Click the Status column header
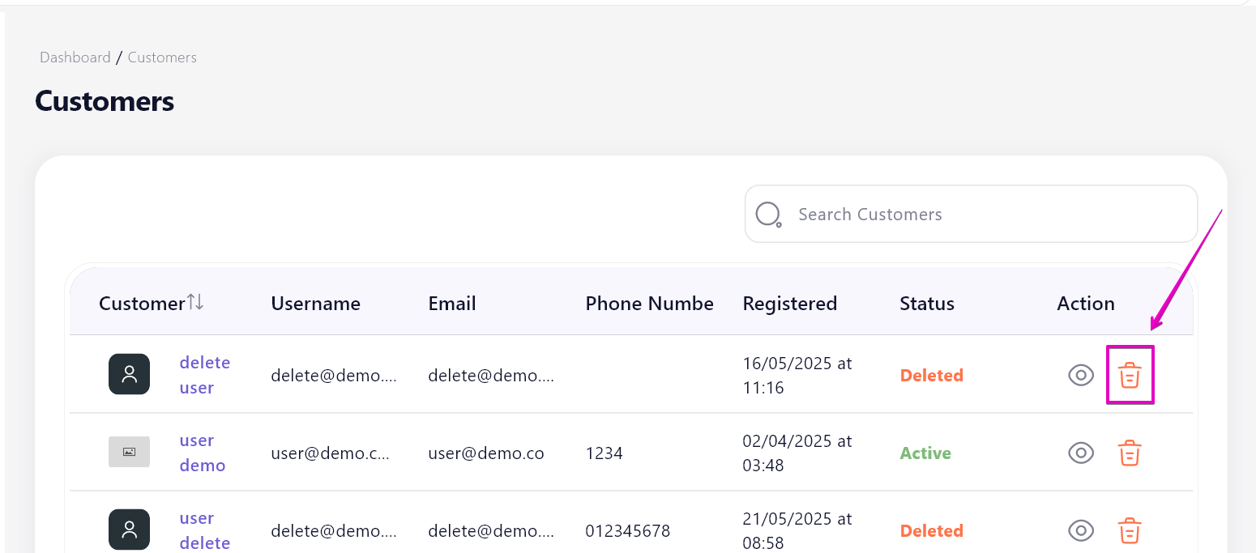Viewport: 1256px width, 553px height. click(x=927, y=304)
